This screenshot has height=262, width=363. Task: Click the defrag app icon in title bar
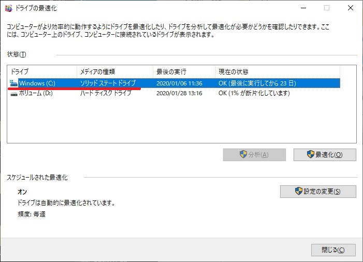click(x=9, y=8)
